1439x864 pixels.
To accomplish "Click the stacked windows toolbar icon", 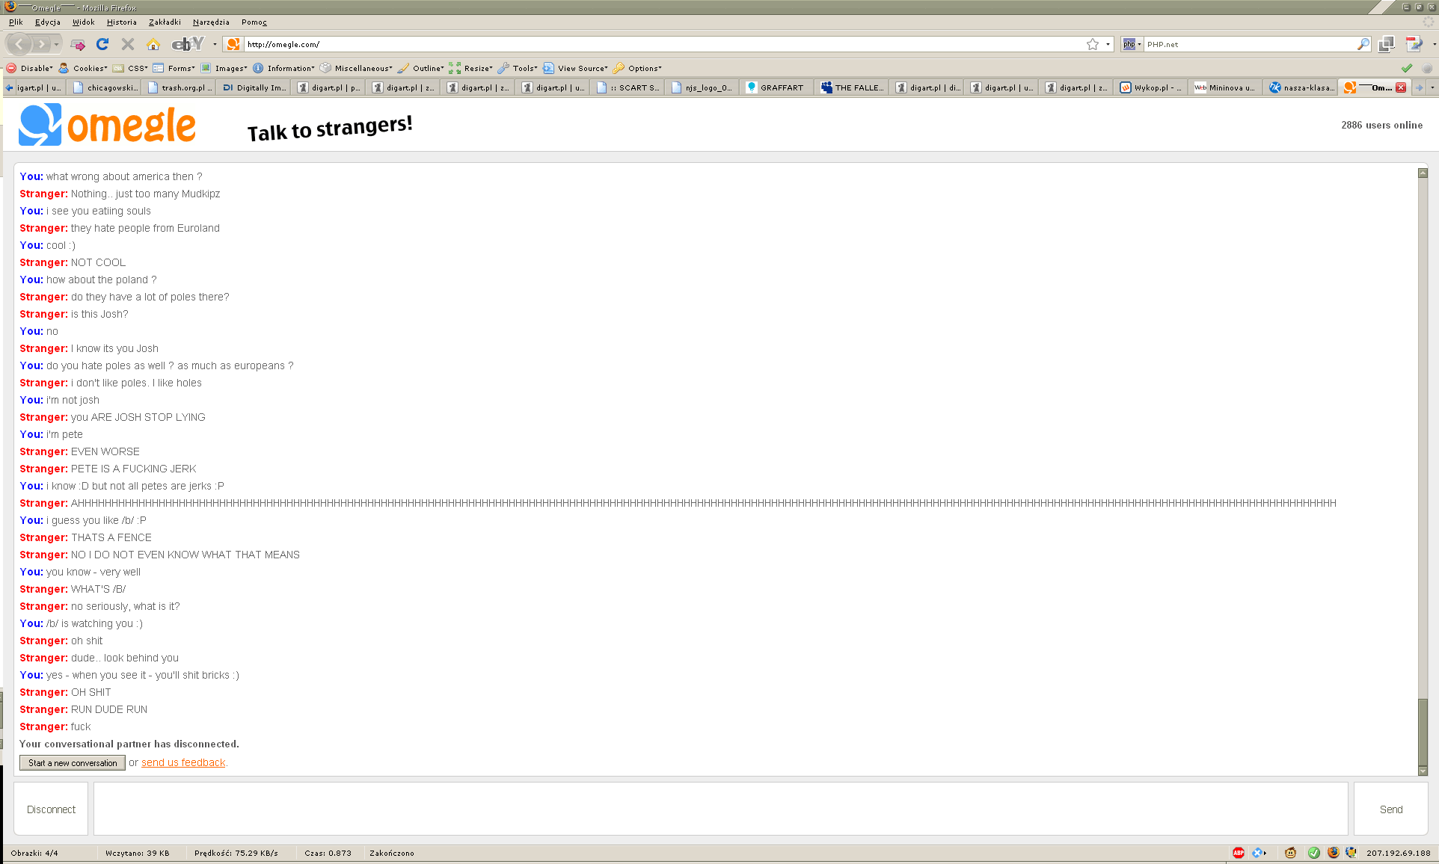I will tap(1386, 44).
